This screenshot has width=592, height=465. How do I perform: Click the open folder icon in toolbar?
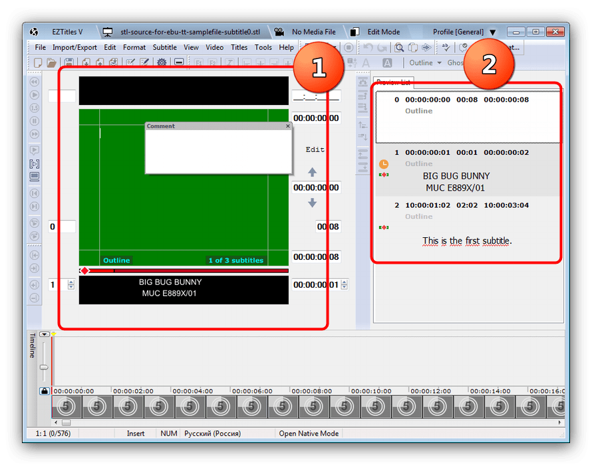point(52,62)
